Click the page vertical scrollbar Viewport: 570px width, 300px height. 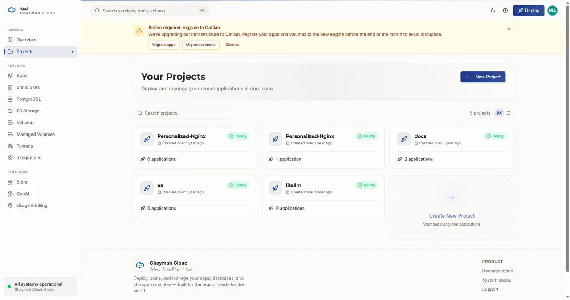[567, 139]
